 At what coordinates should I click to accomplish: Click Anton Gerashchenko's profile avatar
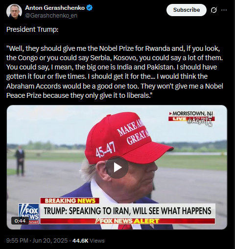point(14,12)
